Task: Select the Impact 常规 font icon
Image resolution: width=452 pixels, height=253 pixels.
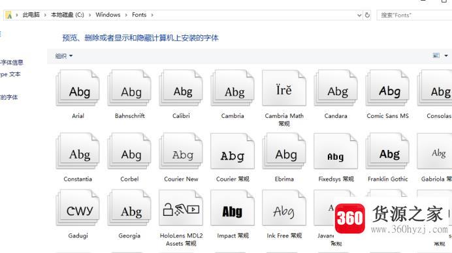Action: pos(233,207)
